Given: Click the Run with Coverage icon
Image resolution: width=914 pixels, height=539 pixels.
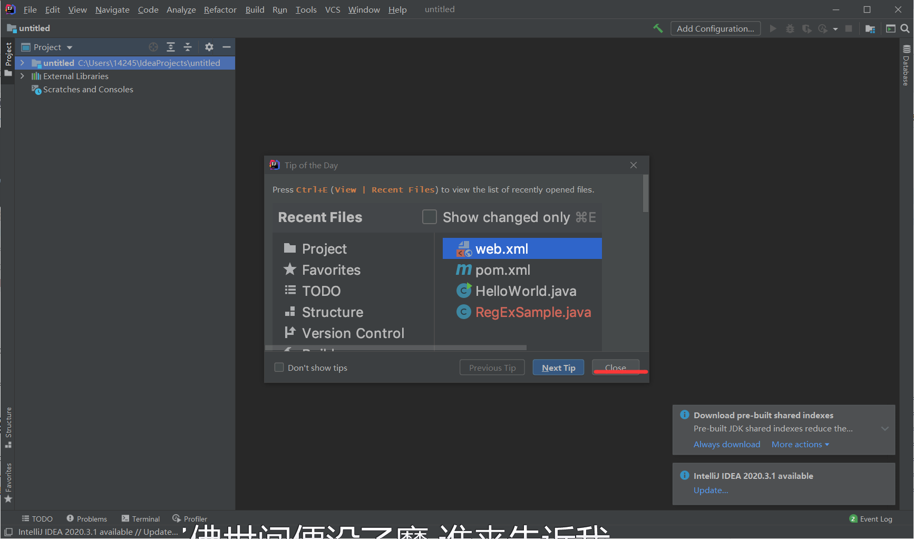Looking at the screenshot, I should coord(806,28).
